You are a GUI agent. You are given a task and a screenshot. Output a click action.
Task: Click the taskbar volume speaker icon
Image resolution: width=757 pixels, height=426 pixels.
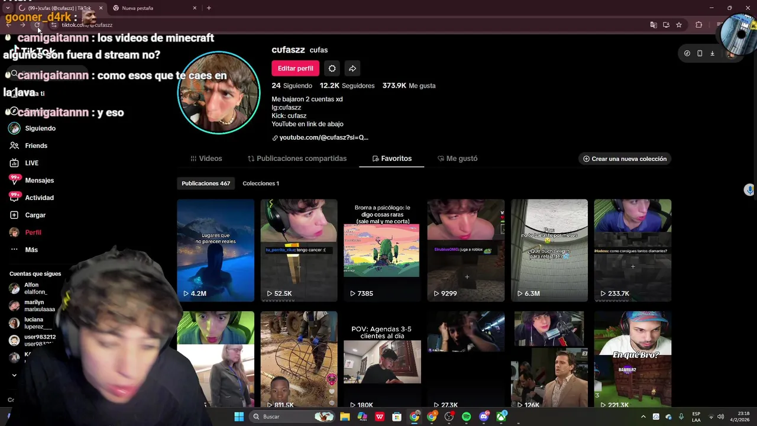tap(720, 417)
